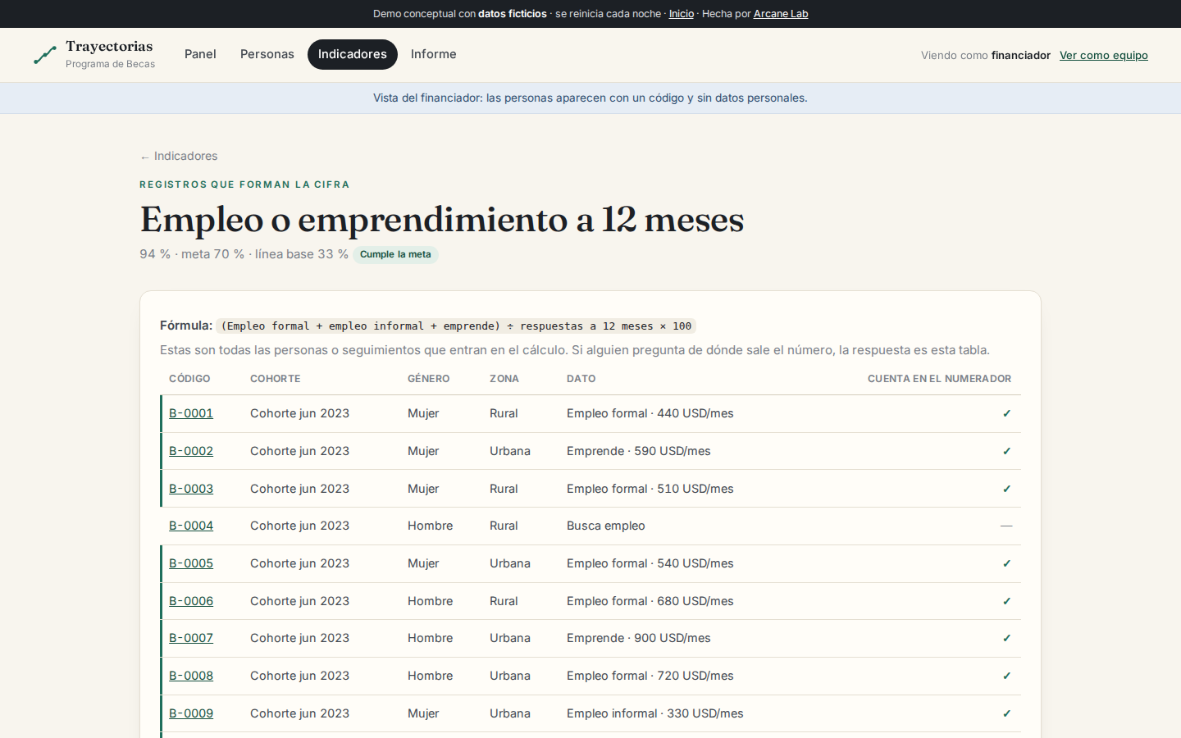
Task: Open record B-0002
Action: click(x=191, y=451)
